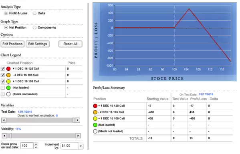Image resolution: width=240 pixels, height=154 pixels.
Task: Click the Edit Positions button
Action: click(x=12, y=44)
